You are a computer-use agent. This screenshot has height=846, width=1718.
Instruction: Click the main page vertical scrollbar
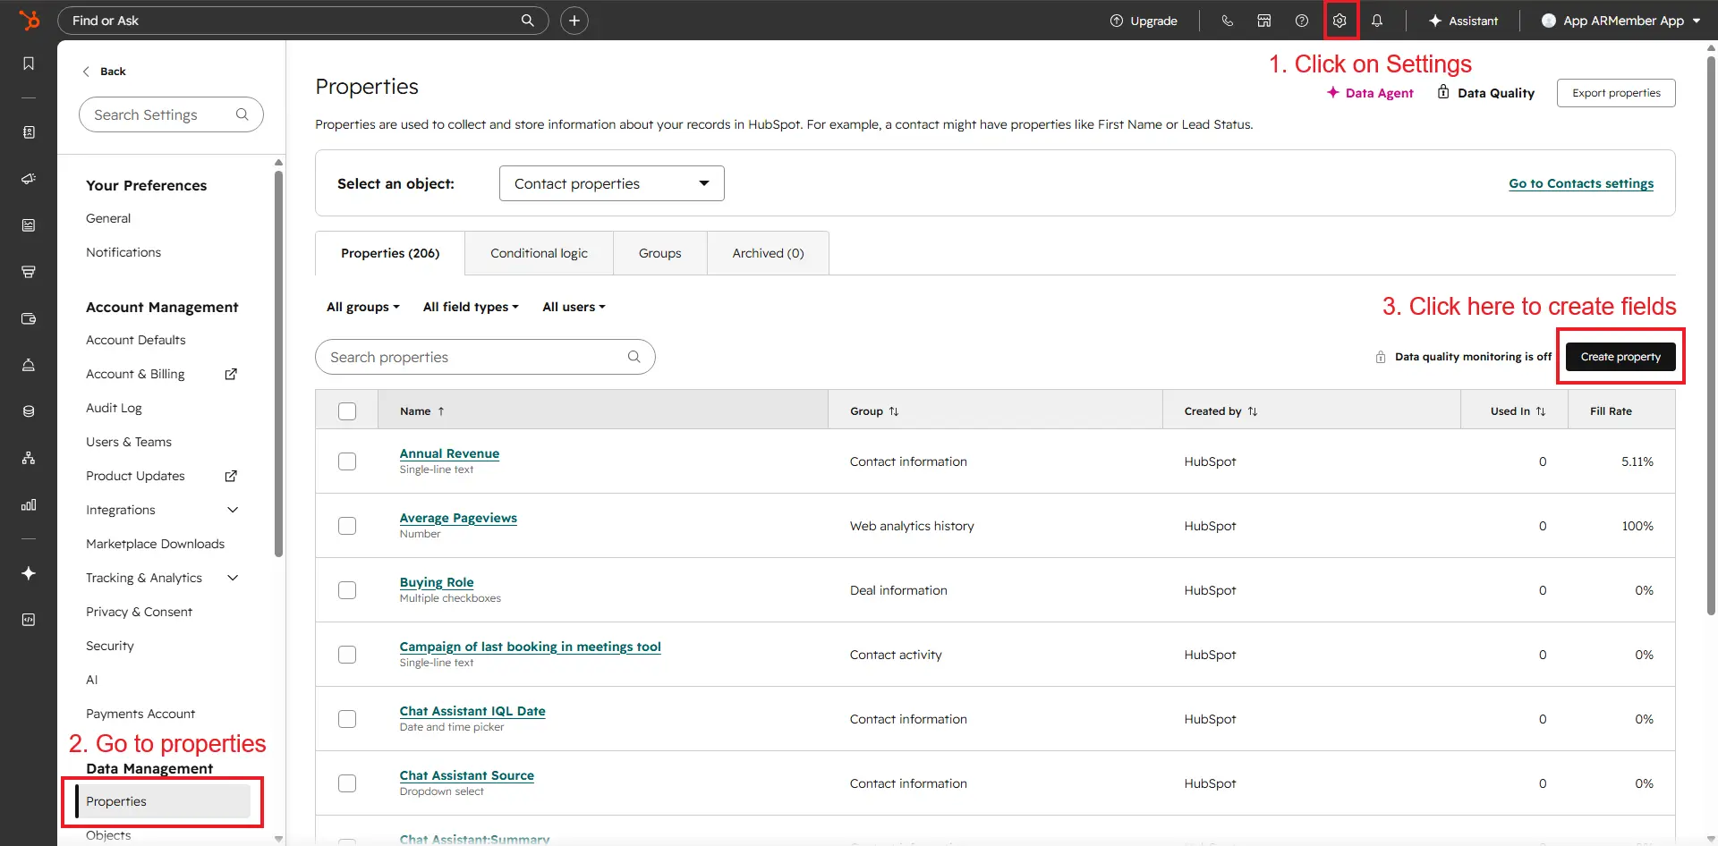point(1712,335)
